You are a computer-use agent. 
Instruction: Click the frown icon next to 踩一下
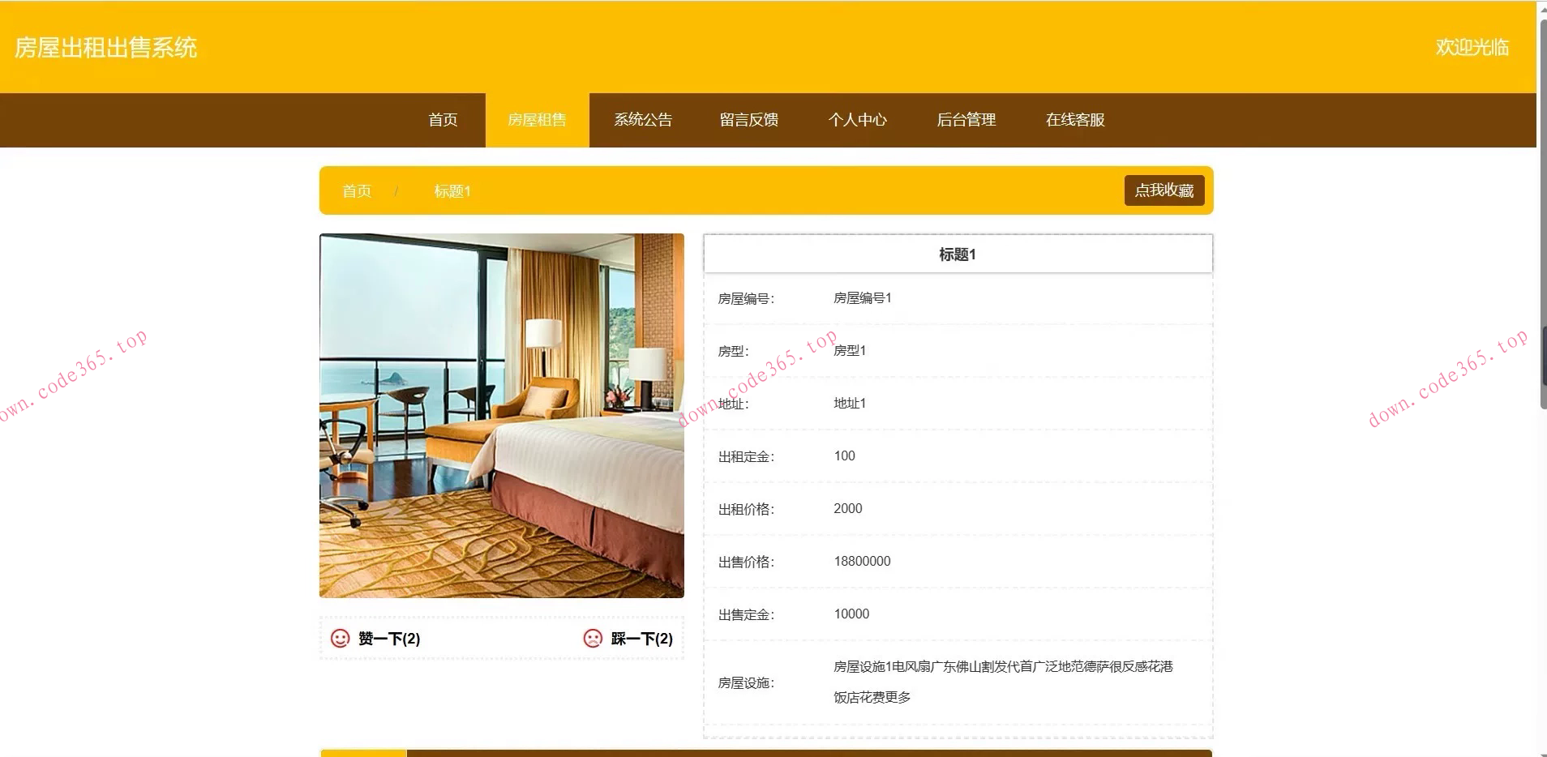click(x=593, y=639)
